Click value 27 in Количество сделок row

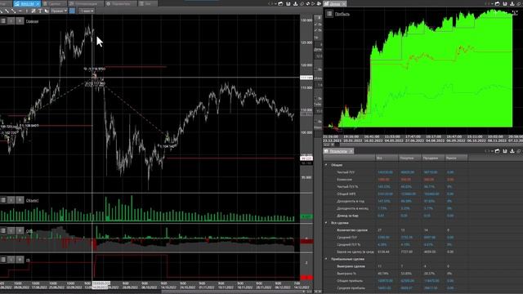tap(379, 230)
